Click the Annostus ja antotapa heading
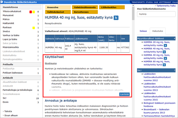This screenshot has width=178, height=118. coord(61,101)
